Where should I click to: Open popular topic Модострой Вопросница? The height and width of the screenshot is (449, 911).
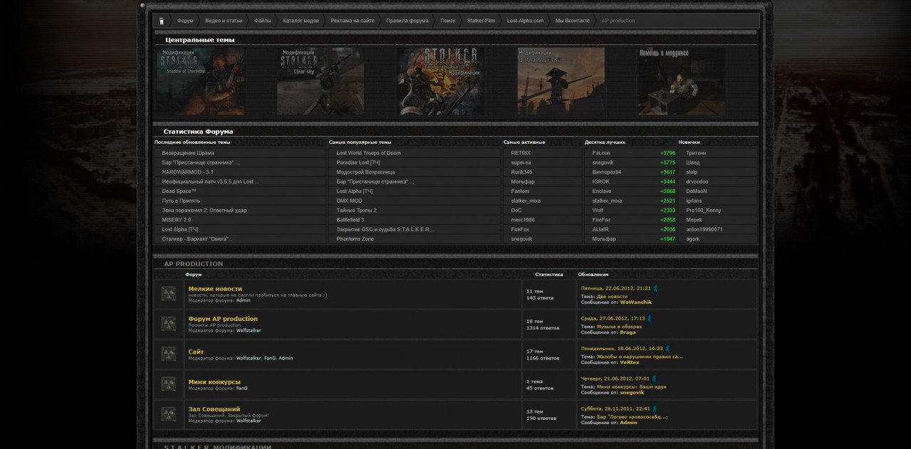[365, 172]
